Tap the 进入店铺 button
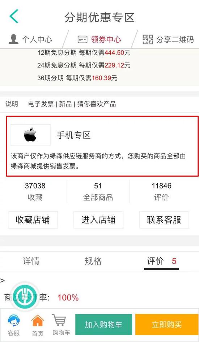Image resolution: width=199 pixels, height=342 pixels. pos(98,220)
